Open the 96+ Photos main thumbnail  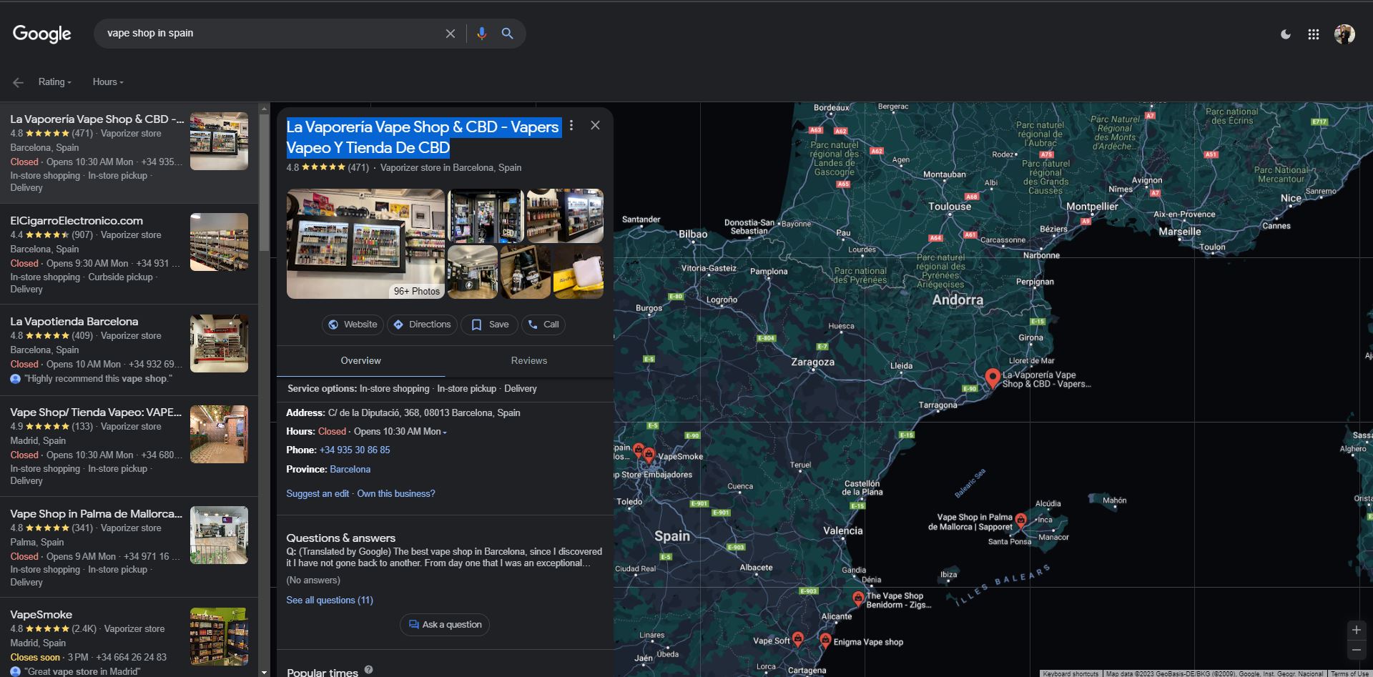pos(365,244)
